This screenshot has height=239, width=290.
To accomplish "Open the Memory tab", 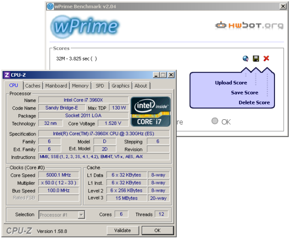I will 80,86.
